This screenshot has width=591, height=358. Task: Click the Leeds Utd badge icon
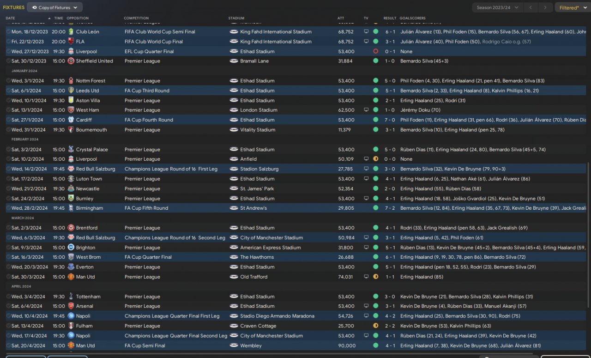click(71, 91)
